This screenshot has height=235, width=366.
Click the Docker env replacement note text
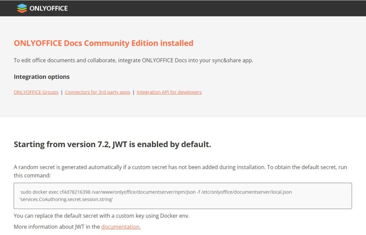point(101,216)
